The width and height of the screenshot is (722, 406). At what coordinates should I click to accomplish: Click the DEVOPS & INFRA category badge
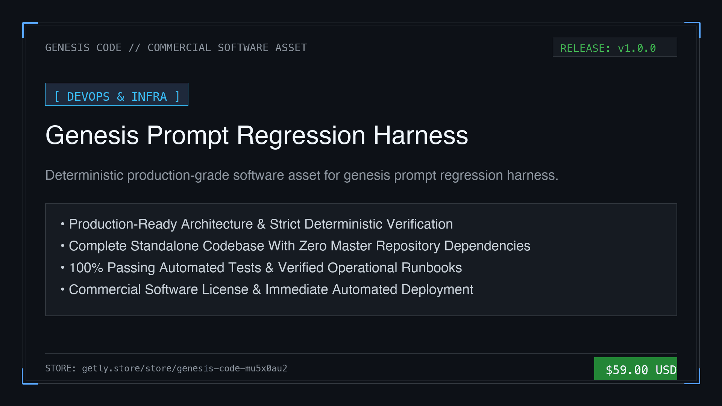(x=117, y=94)
